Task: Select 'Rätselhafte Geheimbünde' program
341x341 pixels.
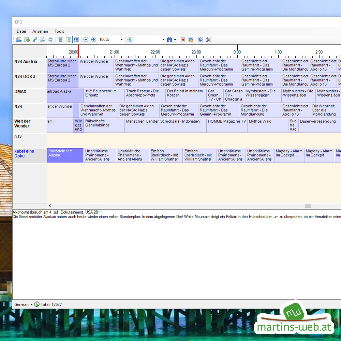Action: (x=104, y=125)
